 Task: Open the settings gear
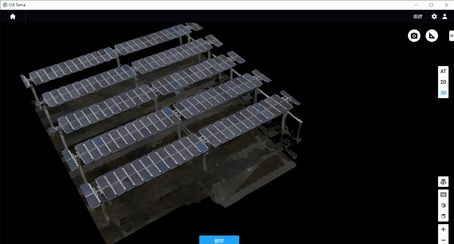pos(434,17)
